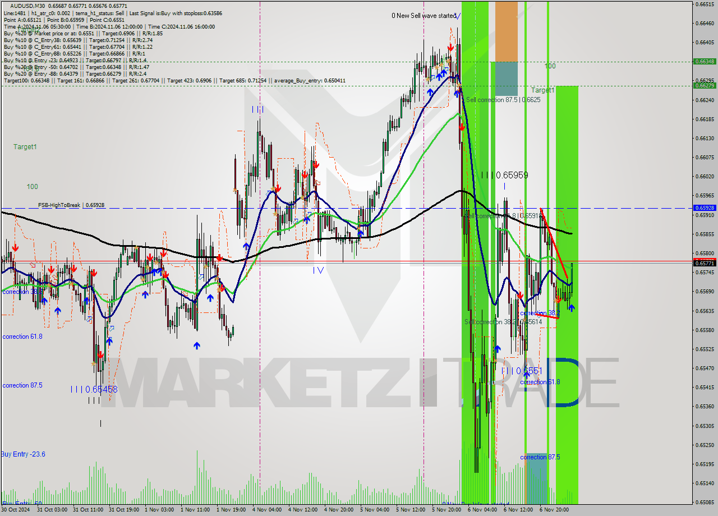
Task: Click the 0.66515 price scale value
Action: point(705,4)
